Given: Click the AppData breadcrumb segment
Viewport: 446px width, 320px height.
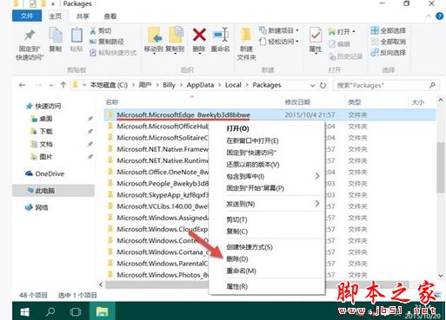Looking at the screenshot, I should pos(200,85).
